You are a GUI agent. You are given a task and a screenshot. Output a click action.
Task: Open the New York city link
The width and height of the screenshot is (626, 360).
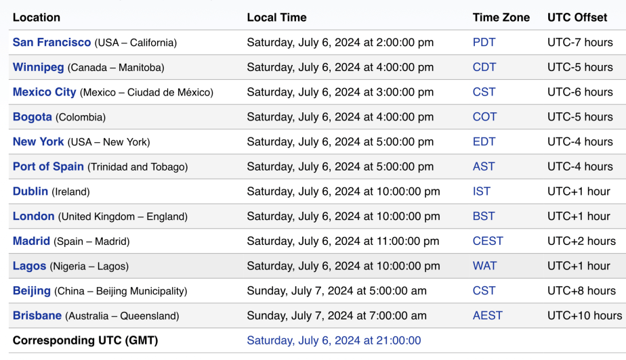38,141
